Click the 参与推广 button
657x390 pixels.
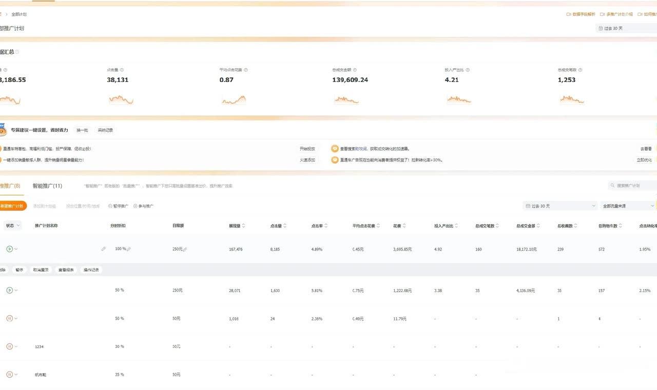[143, 206]
